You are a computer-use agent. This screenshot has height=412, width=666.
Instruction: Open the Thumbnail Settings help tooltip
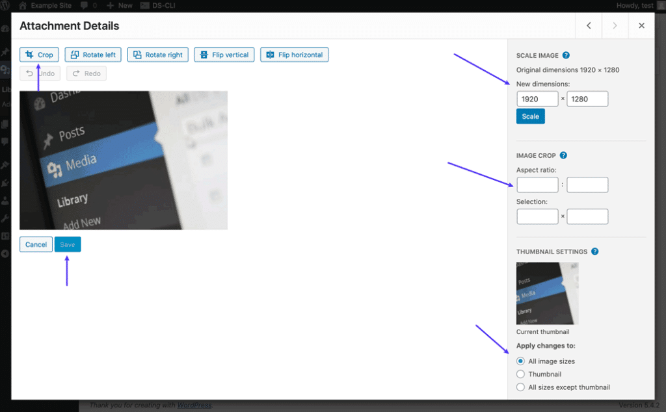point(594,251)
